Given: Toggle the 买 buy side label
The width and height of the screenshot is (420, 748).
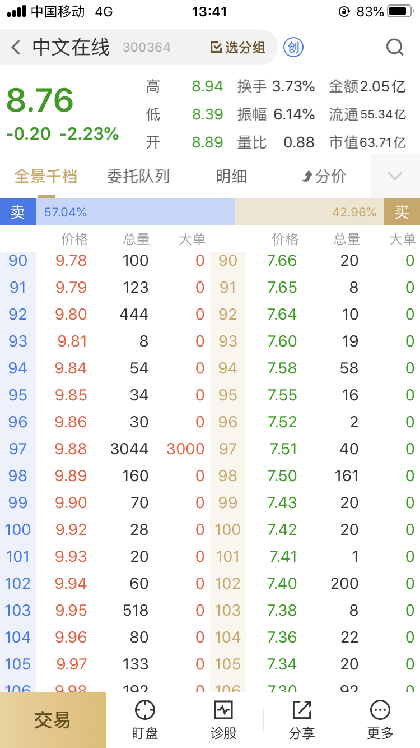Looking at the screenshot, I should pos(402,212).
